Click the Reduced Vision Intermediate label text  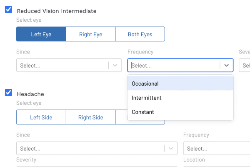tap(56, 11)
